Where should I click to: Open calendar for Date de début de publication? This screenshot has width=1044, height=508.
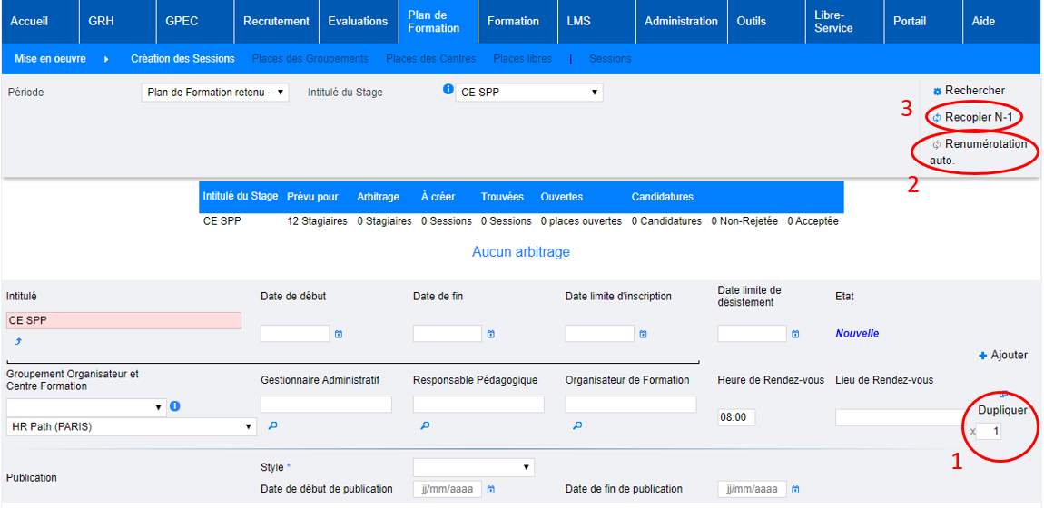tap(491, 490)
